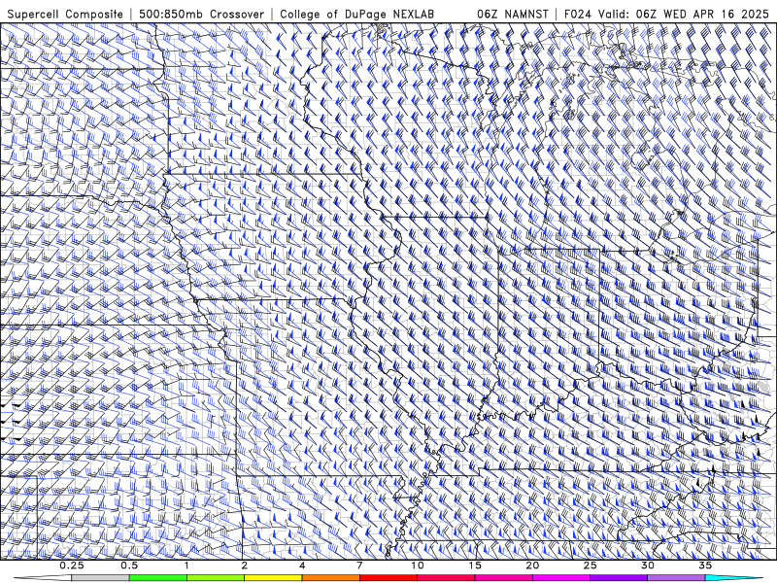Click 'College of DuPage NEXLAB' header text
This screenshot has height=583, width=777.
pyautogui.click(x=356, y=14)
